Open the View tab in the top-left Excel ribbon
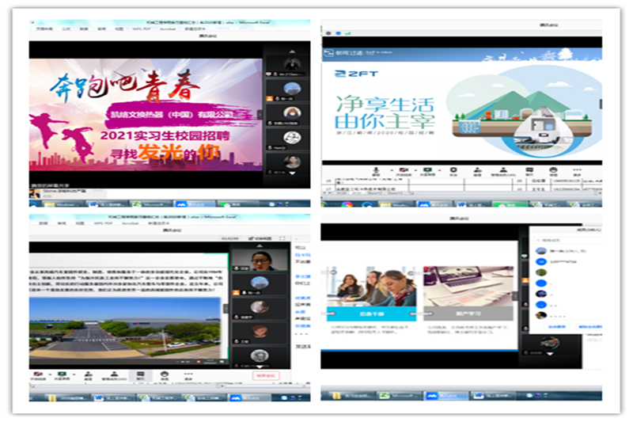The width and height of the screenshot is (633, 422). 119,28
